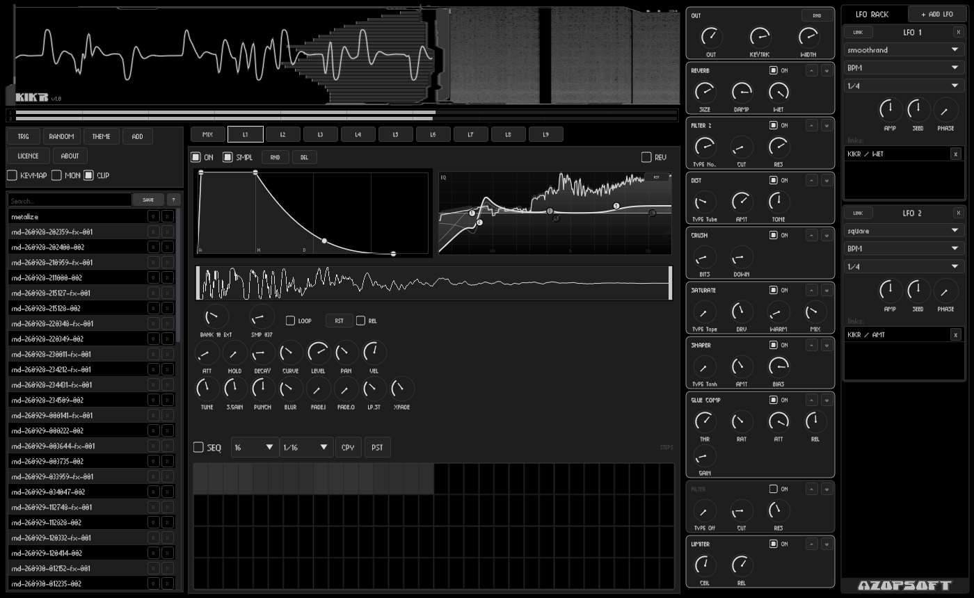Click EQ band 5 node
The image size is (974, 598).
pyautogui.click(x=616, y=206)
